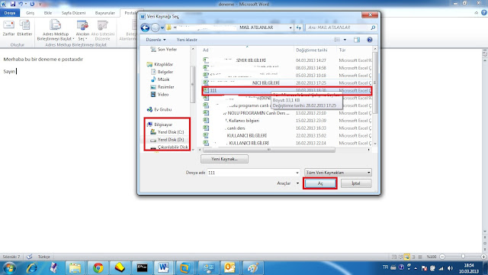This screenshot has width=488, height=275.
Task: Click the Etiketler labels icon
Action: click(24, 27)
